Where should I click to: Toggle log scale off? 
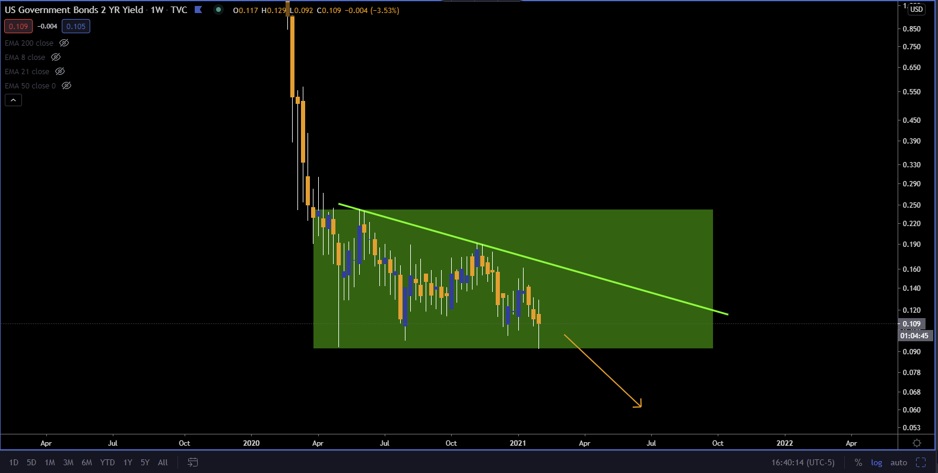(876, 462)
